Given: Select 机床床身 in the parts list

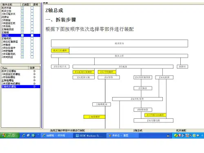Looking at the screenshot, I should coord(7,8).
